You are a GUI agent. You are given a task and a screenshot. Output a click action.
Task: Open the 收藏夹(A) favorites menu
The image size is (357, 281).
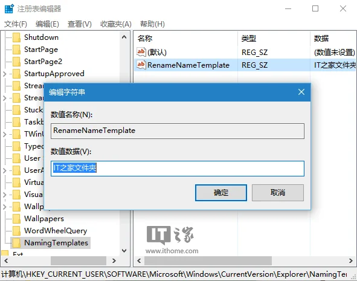click(x=116, y=24)
